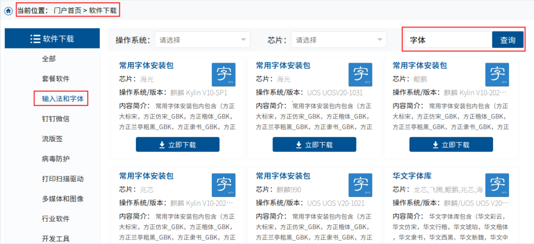Open the 开发工具 category
This screenshot has width=534, height=244.
click(x=55, y=239)
